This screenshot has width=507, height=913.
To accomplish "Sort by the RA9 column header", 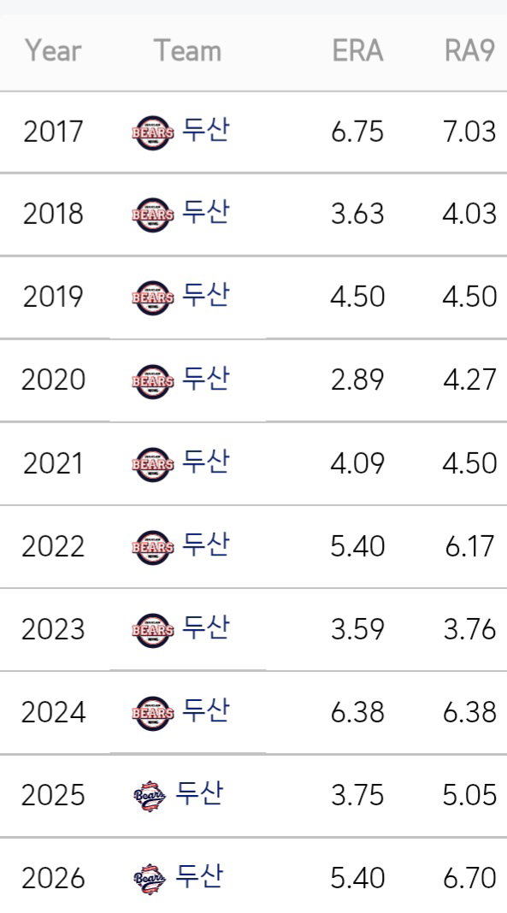I will pos(469,50).
